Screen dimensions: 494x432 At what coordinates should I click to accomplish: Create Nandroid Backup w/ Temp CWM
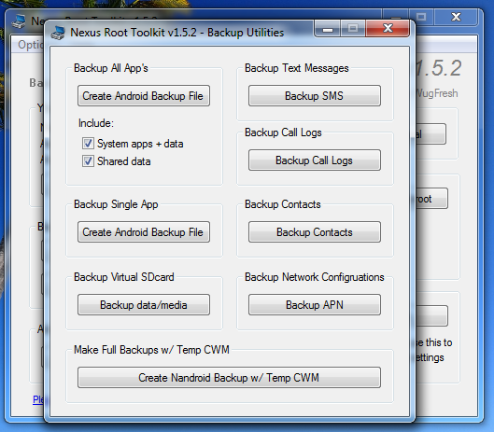point(229,377)
